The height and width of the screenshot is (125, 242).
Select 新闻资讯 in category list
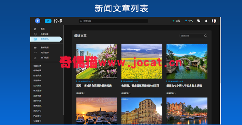tap(37, 106)
